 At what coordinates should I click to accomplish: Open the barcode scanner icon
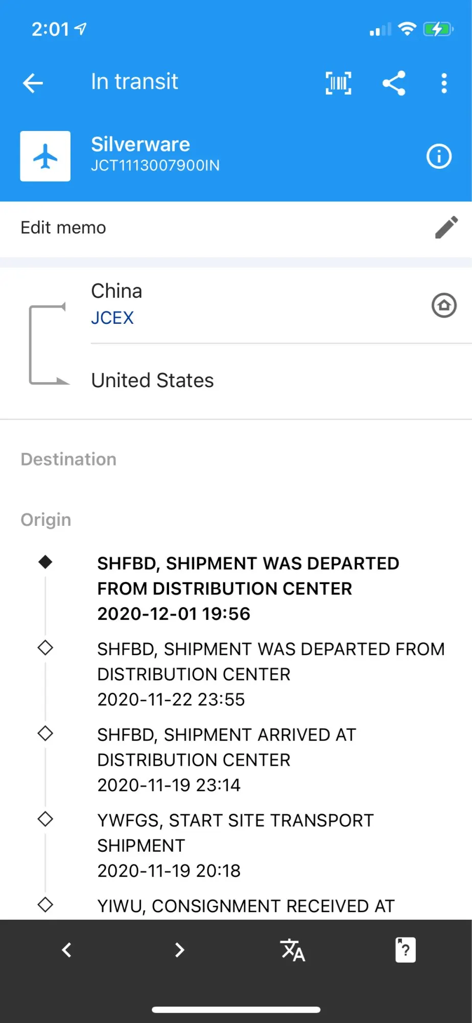coord(338,83)
